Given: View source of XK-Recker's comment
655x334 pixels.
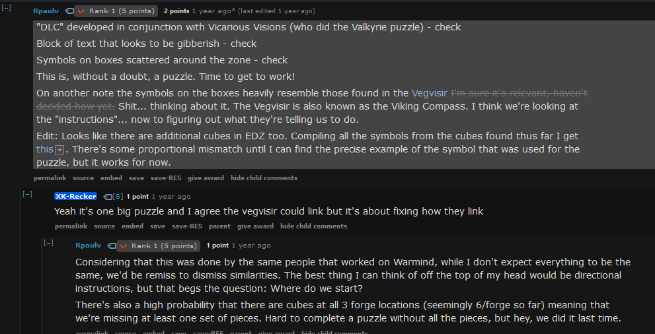Looking at the screenshot, I should (x=104, y=226).
